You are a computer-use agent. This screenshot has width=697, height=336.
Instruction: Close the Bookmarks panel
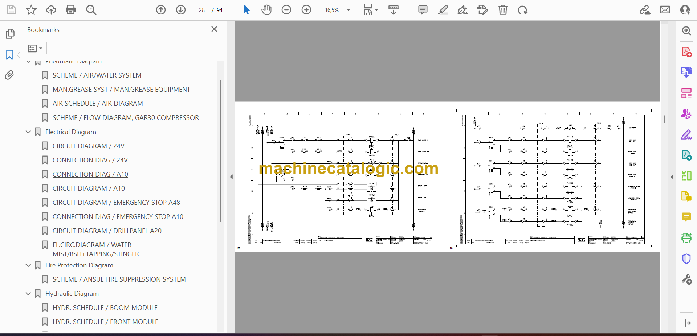tap(214, 29)
